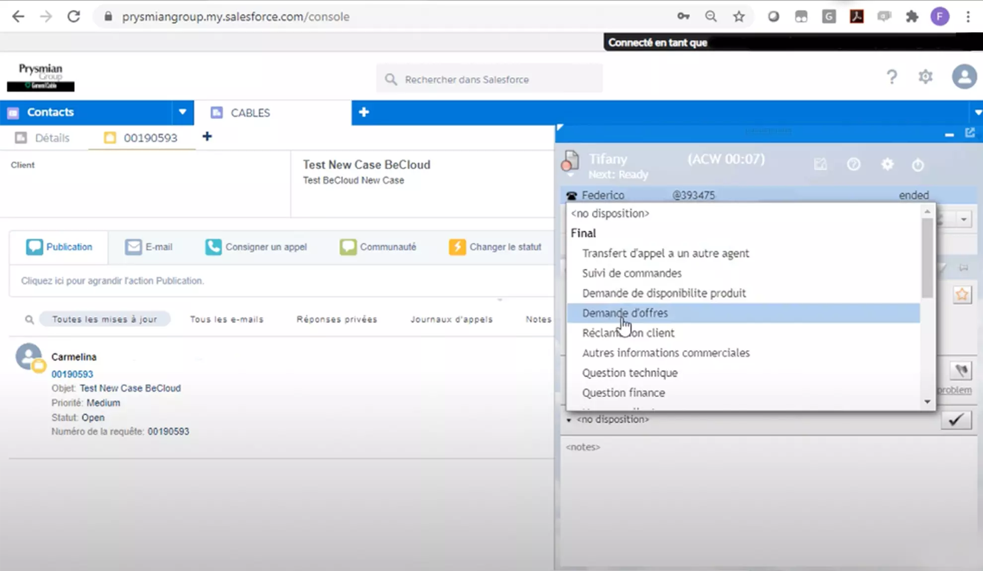Select Question technique disposition
The width and height of the screenshot is (983, 571).
point(743,373)
